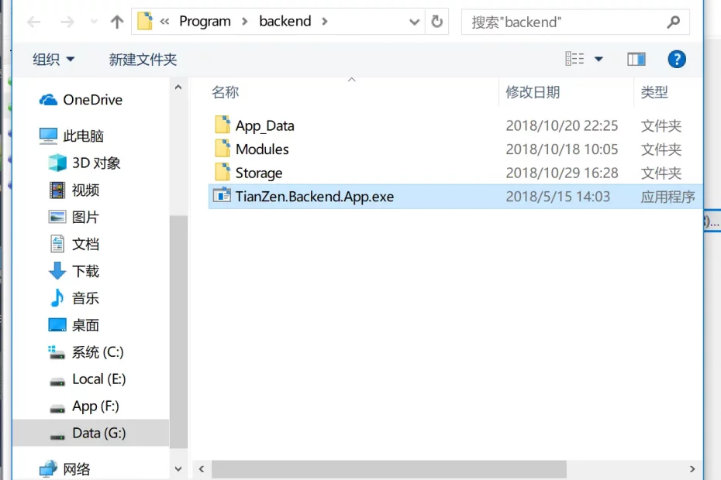721x480 pixels.
Task: Open the help question mark icon
Action: [x=677, y=59]
